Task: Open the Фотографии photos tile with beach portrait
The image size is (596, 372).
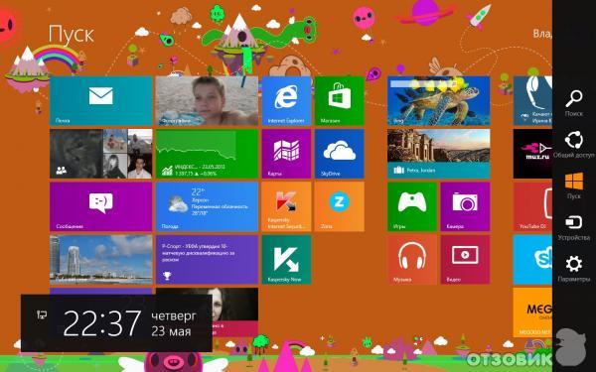Action: pos(207,100)
